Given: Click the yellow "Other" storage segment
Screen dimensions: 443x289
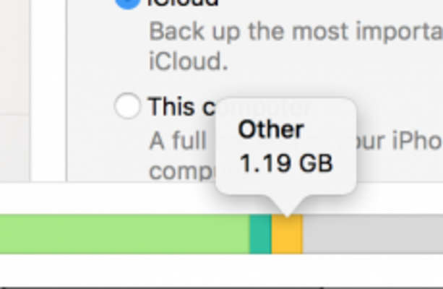Looking at the screenshot, I should tap(287, 236).
